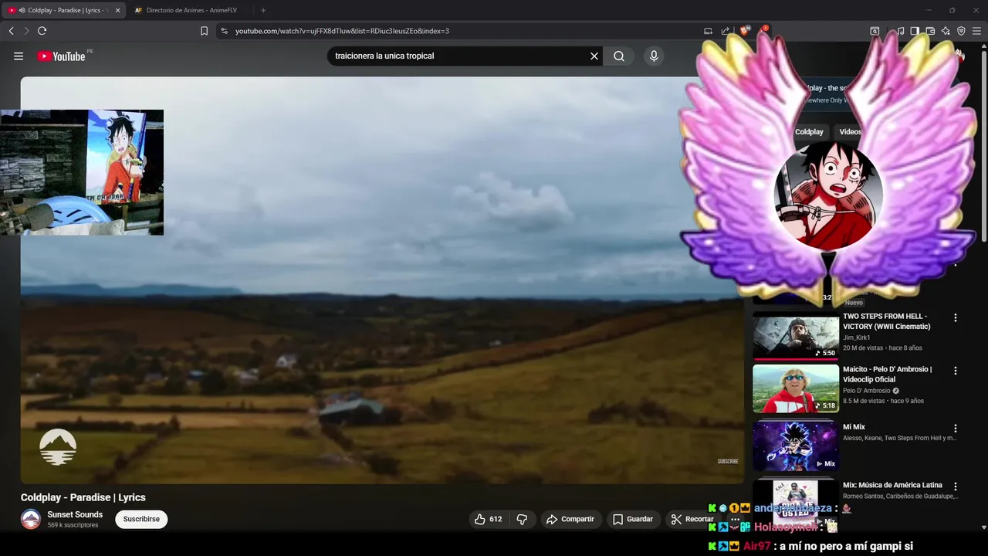This screenshot has height=556, width=988.
Task: Click the youtube.com URL in address bar
Action: point(342,31)
